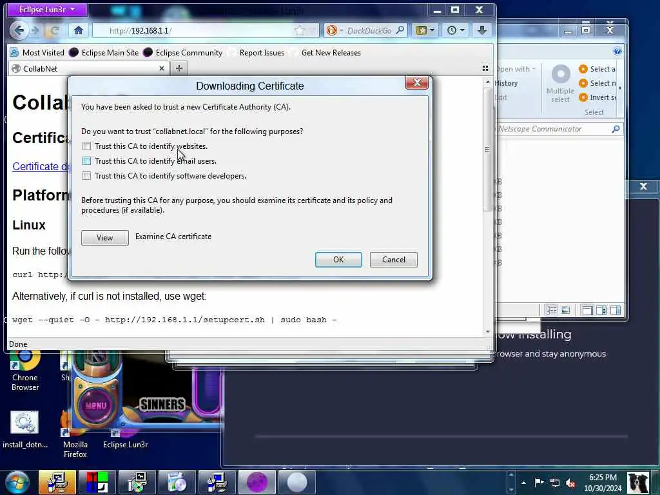The height and width of the screenshot is (495, 660).
Task: Click Select none in Explorer window ribbon
Action: pos(597,83)
